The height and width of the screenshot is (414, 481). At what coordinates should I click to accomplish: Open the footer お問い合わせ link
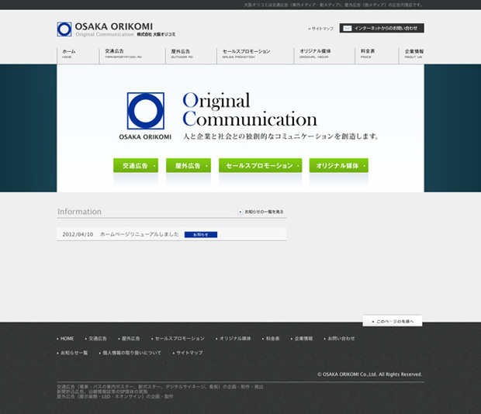pos(341,338)
